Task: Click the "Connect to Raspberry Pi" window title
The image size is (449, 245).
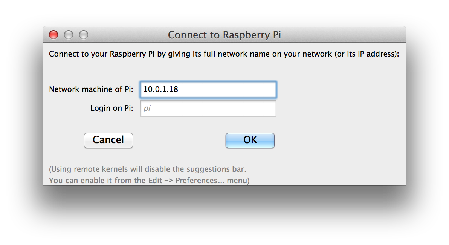Action: pos(224,35)
